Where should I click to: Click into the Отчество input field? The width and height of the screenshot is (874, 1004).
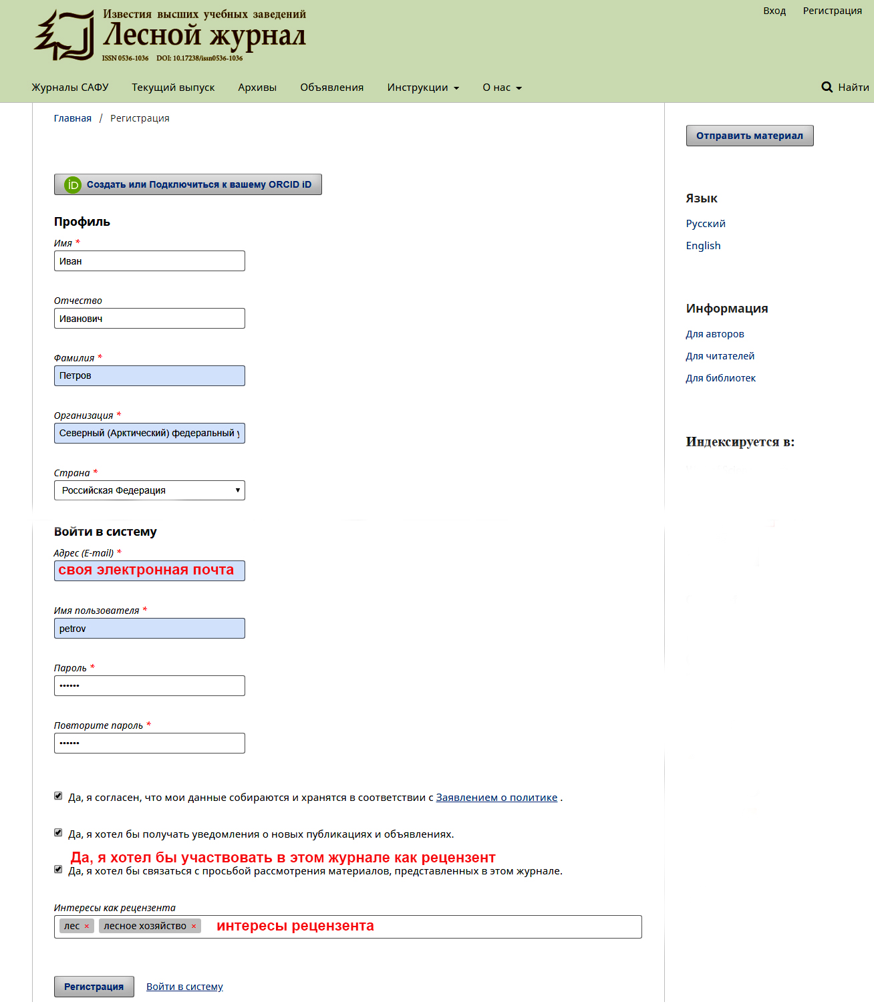click(x=149, y=319)
